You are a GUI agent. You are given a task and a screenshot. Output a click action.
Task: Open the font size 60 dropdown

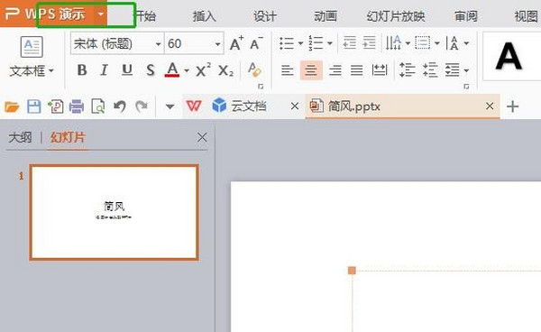217,44
